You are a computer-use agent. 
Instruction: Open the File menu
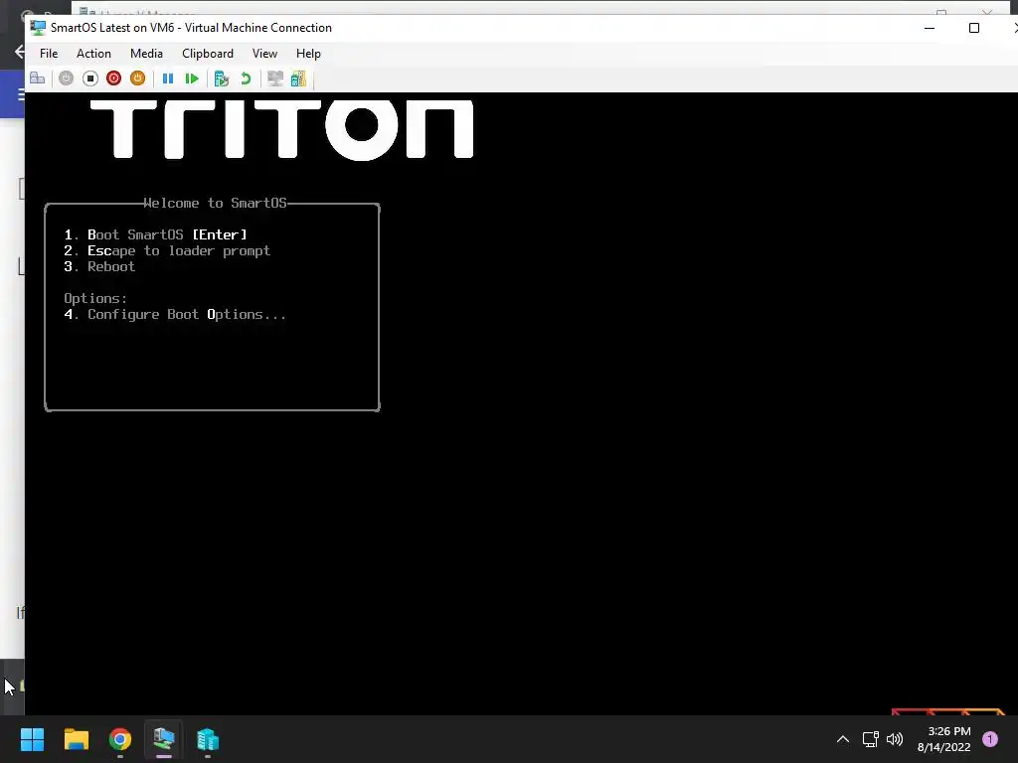click(49, 54)
